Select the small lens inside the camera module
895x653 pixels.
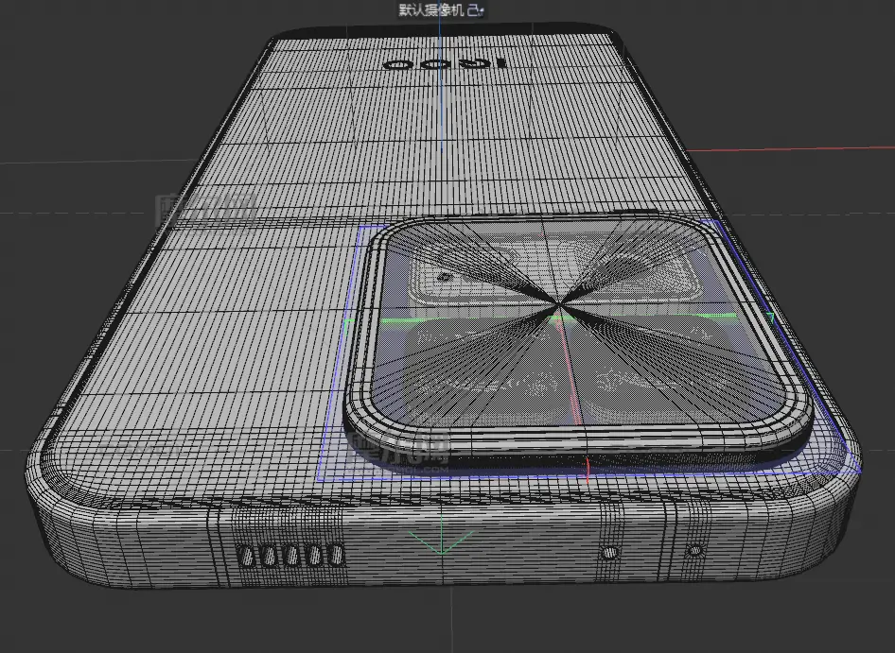coord(440,275)
